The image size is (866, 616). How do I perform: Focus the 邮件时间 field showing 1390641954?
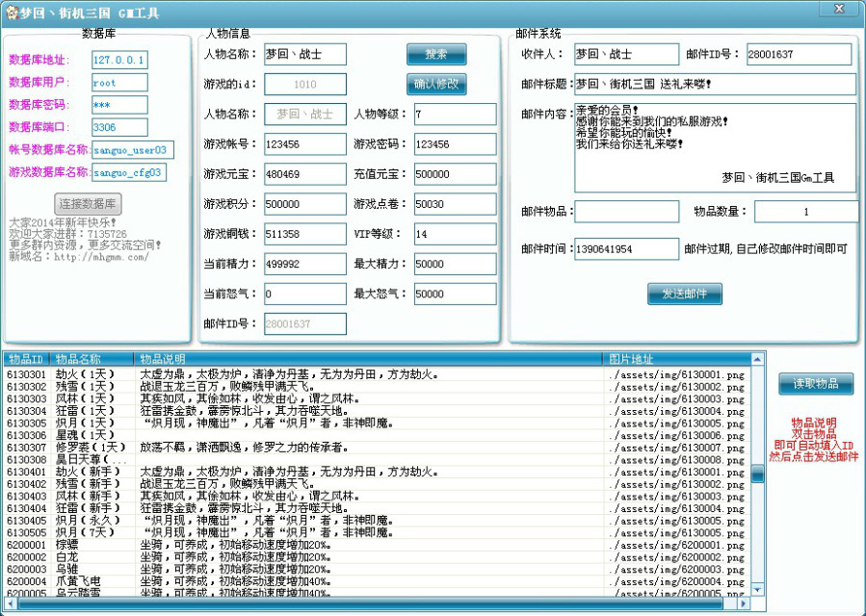[x=627, y=249]
